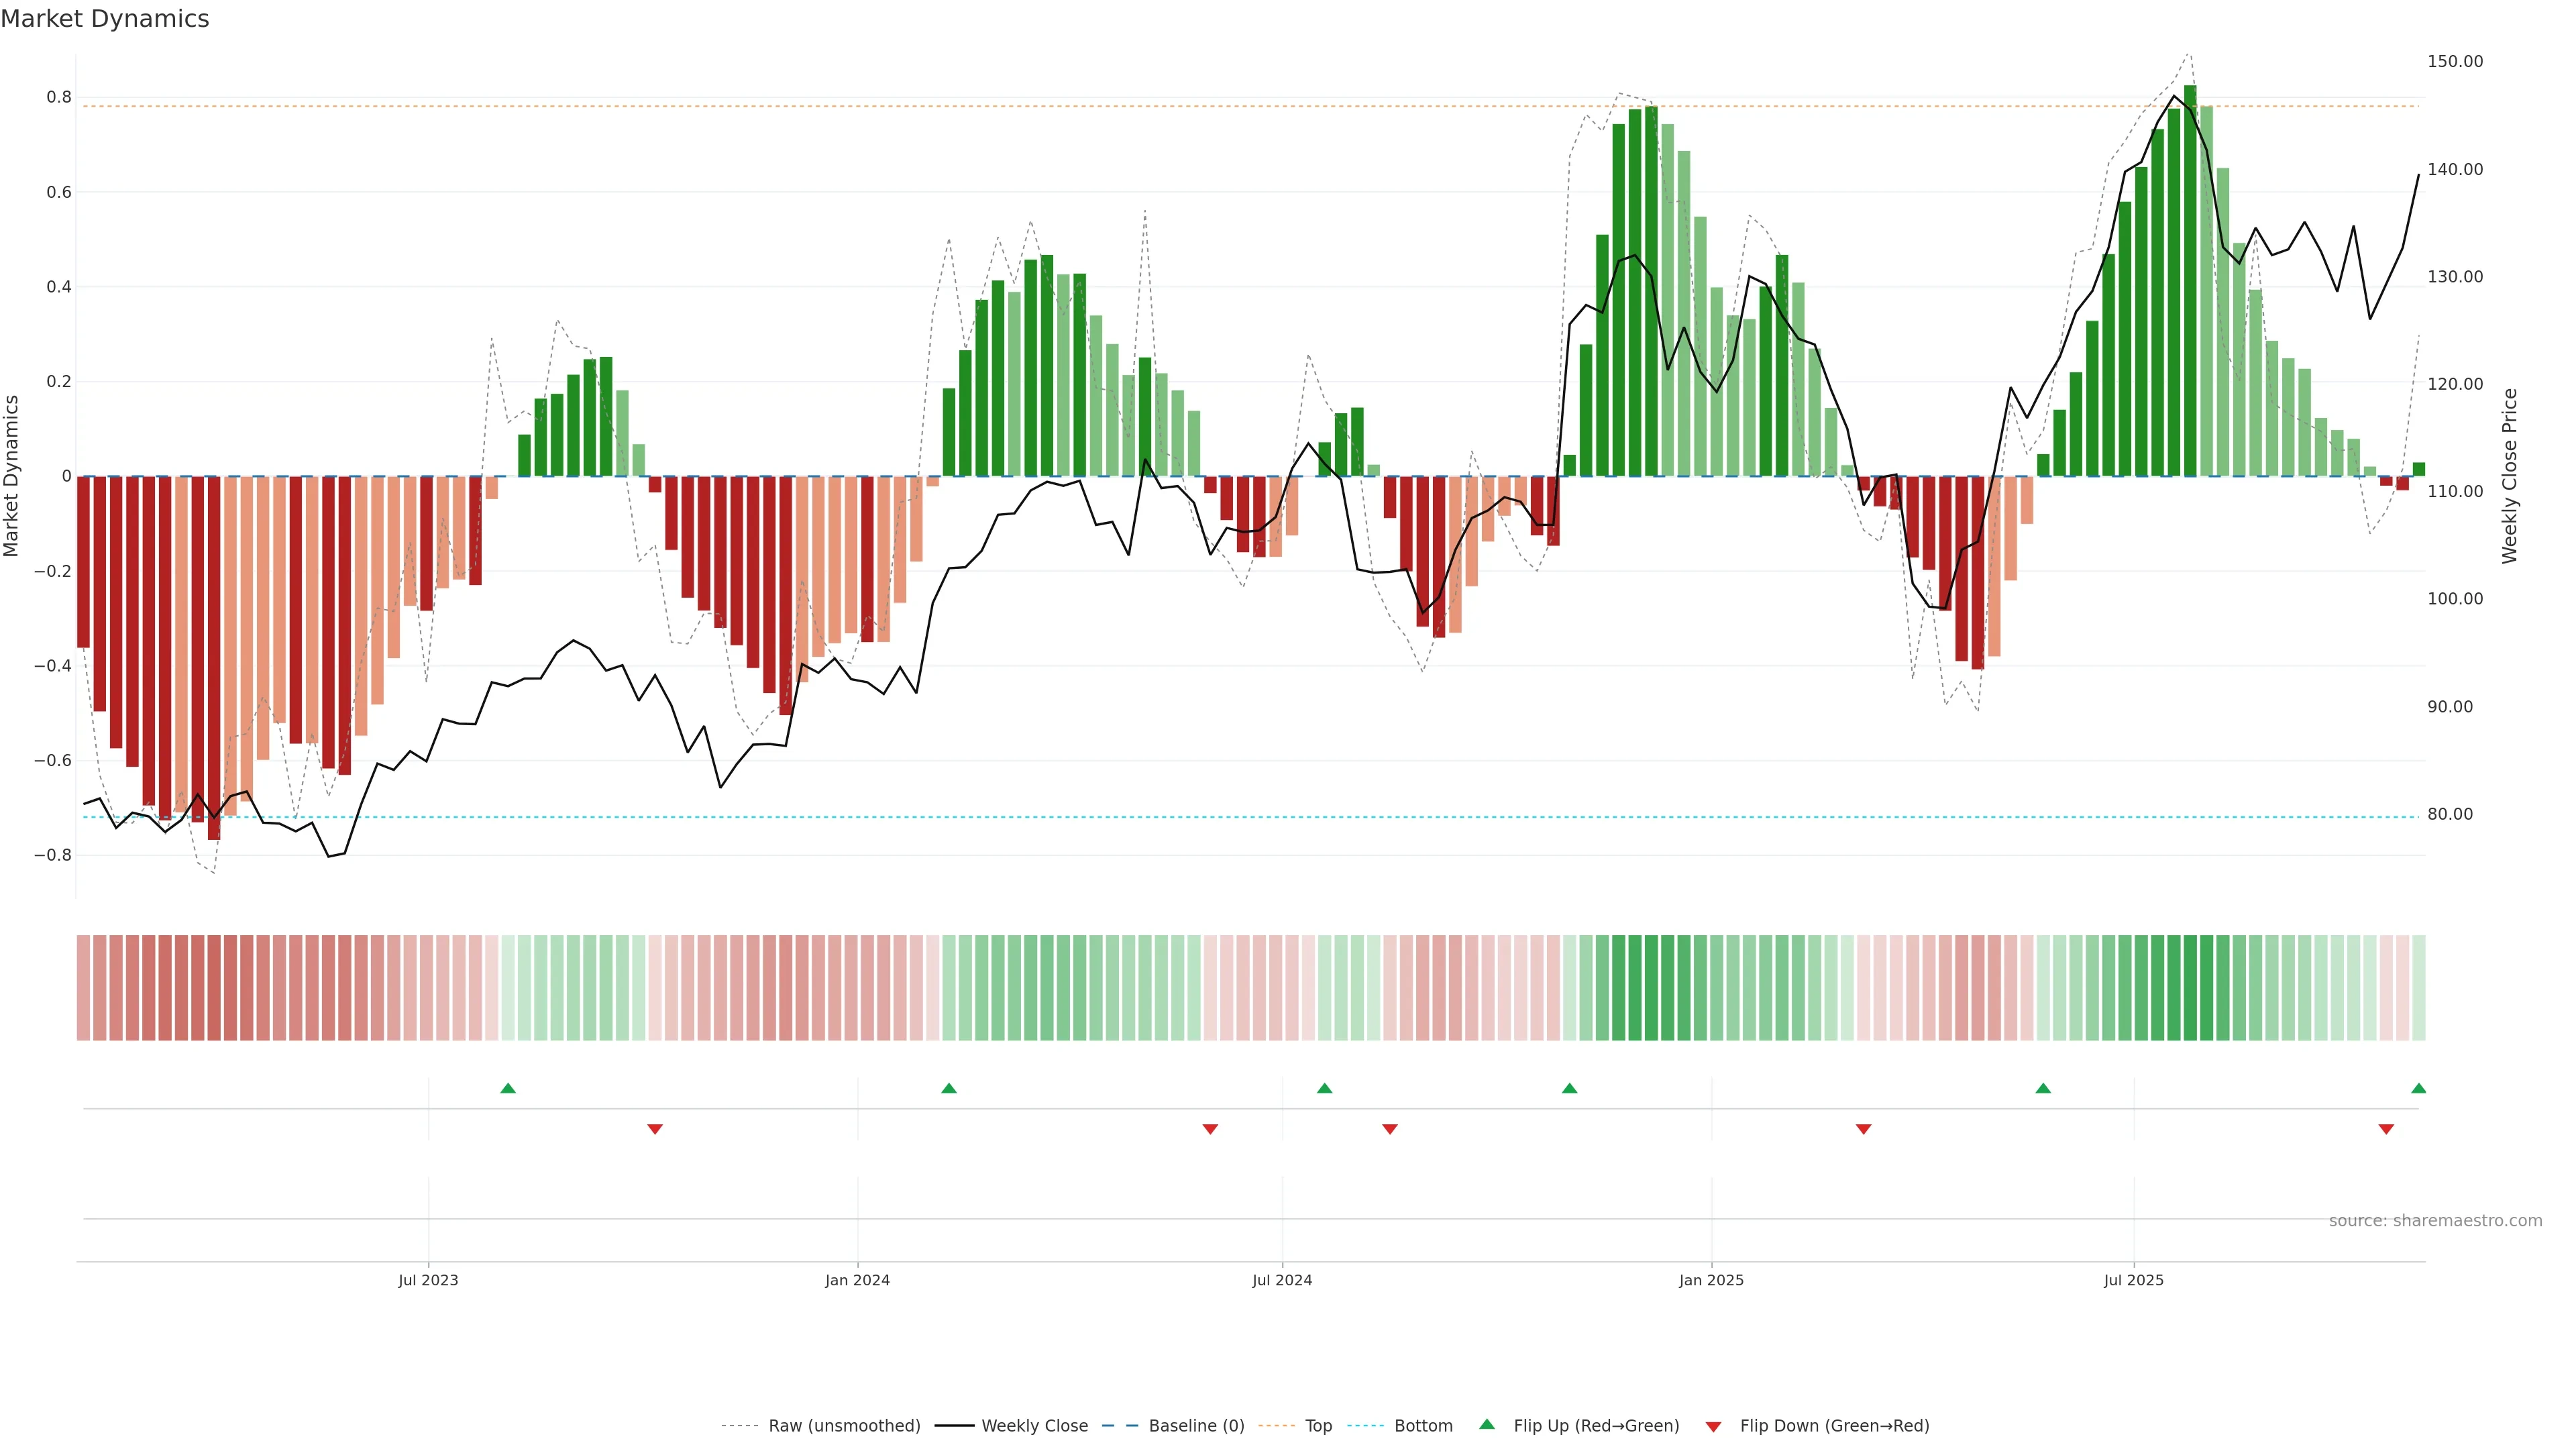The width and height of the screenshot is (2576, 1449).
Task: Click the Market Dynamics chart title
Action: [x=105, y=19]
